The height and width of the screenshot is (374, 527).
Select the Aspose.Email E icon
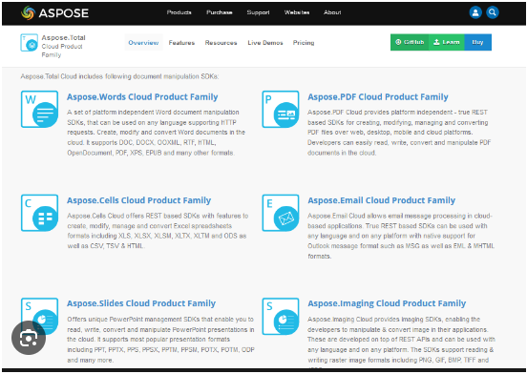click(281, 213)
